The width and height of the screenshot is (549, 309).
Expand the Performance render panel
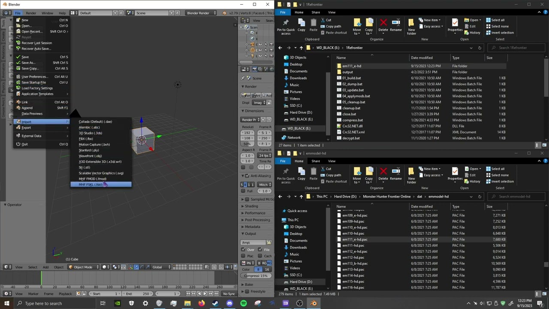[x=255, y=213]
